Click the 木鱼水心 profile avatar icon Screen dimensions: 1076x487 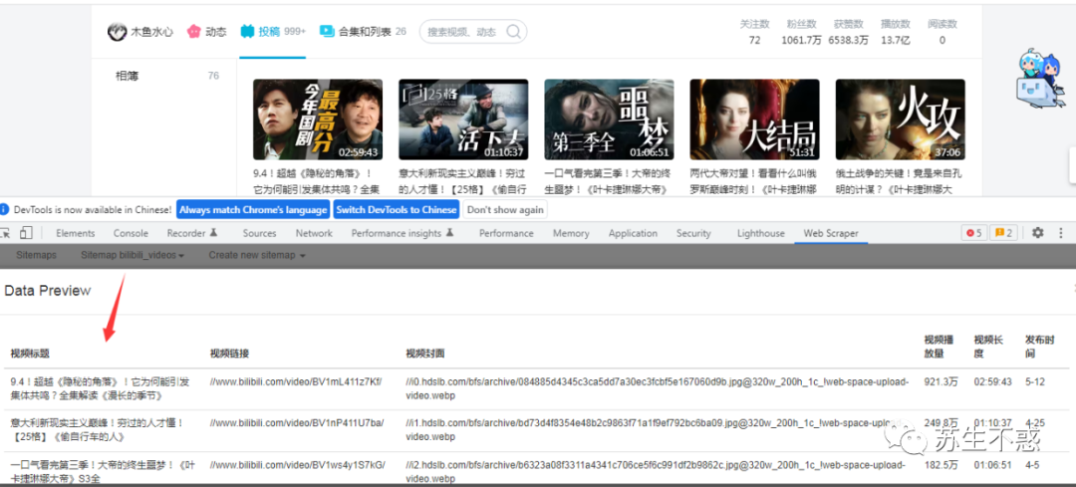point(118,32)
